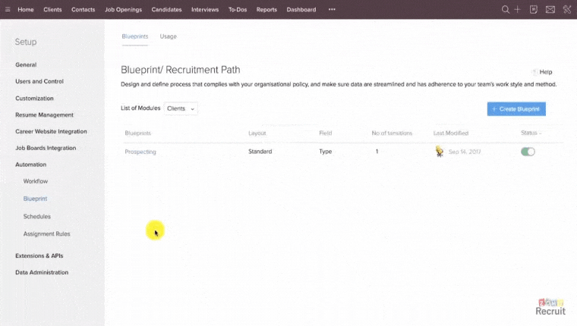Open Schedules under Automation
Viewport: 577px width, 326px height.
click(x=36, y=217)
